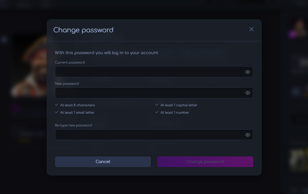The height and width of the screenshot is (194, 308).
Task: Click the checkmark beside At least 1 number
Action: pos(157,112)
